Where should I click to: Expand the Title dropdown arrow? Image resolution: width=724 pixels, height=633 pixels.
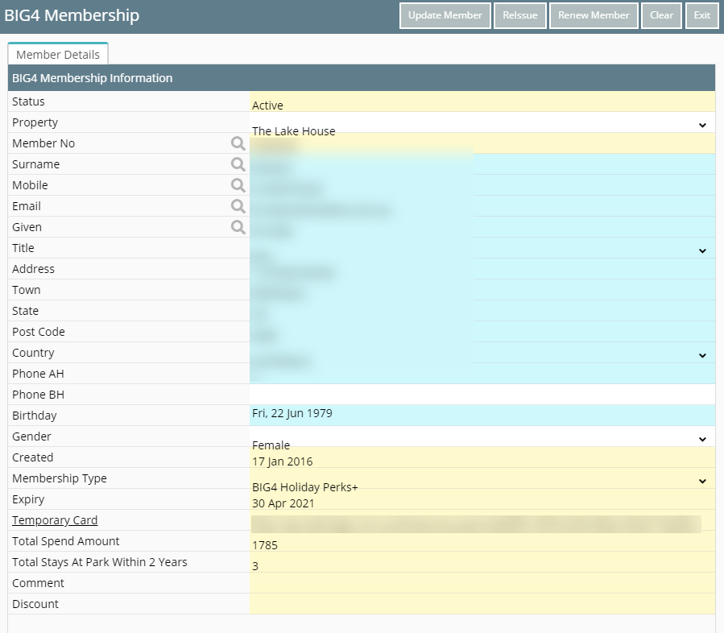pos(702,250)
